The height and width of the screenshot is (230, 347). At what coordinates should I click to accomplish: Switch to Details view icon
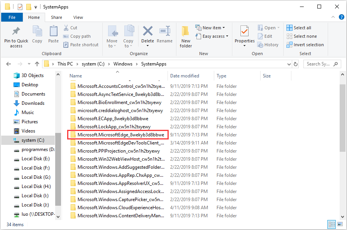[x=332, y=225]
